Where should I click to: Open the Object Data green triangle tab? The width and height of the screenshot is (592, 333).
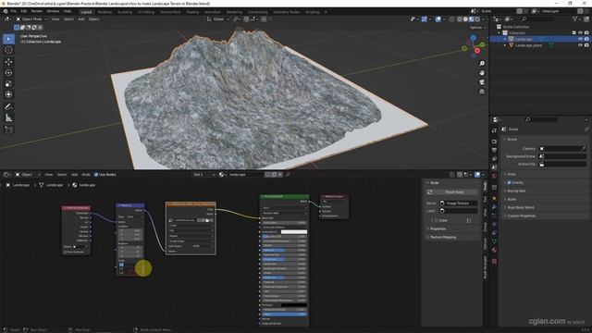pyautogui.click(x=494, y=241)
